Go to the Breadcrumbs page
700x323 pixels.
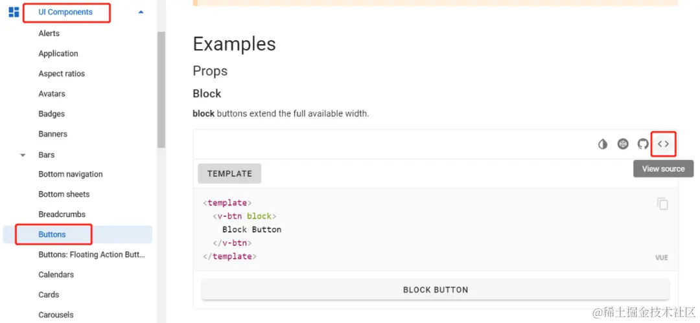(62, 214)
